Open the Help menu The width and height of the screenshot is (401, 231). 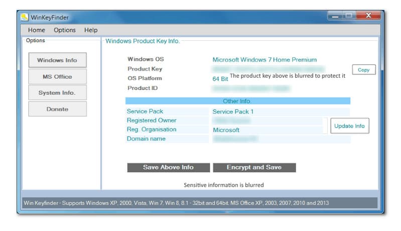point(91,30)
